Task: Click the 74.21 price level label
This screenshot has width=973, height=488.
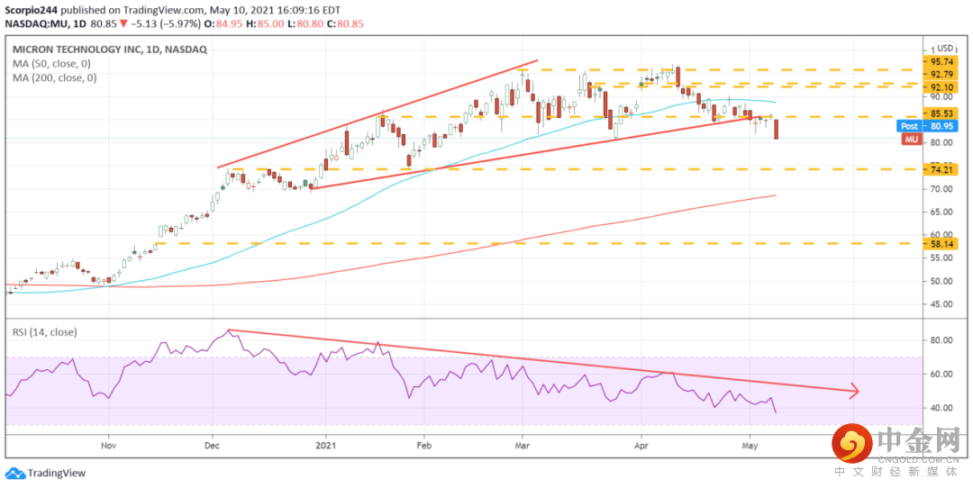Action: (x=941, y=169)
